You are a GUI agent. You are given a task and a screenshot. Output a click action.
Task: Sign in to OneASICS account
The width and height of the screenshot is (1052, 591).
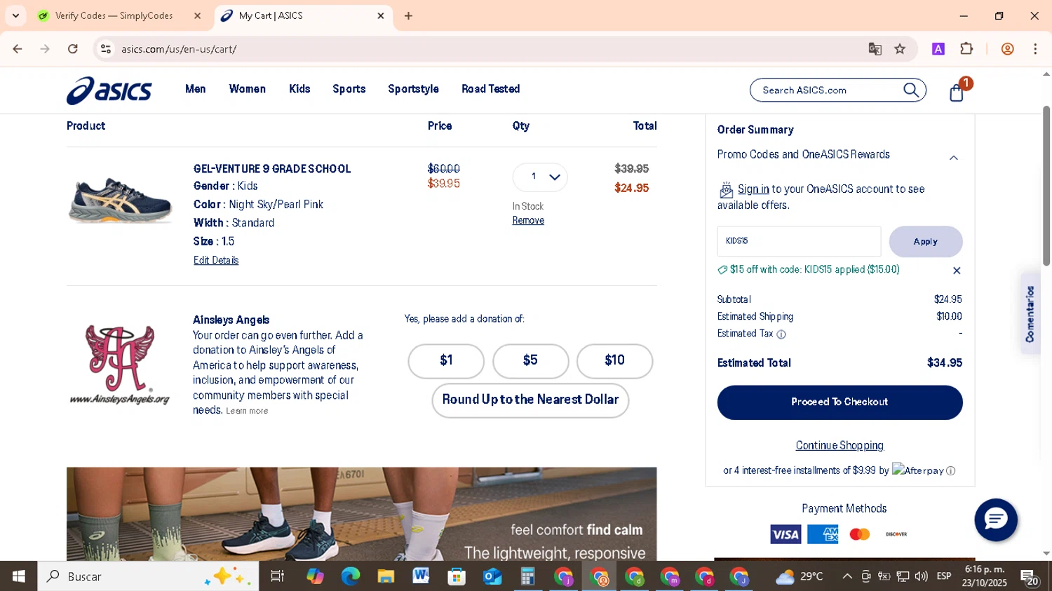click(x=753, y=189)
